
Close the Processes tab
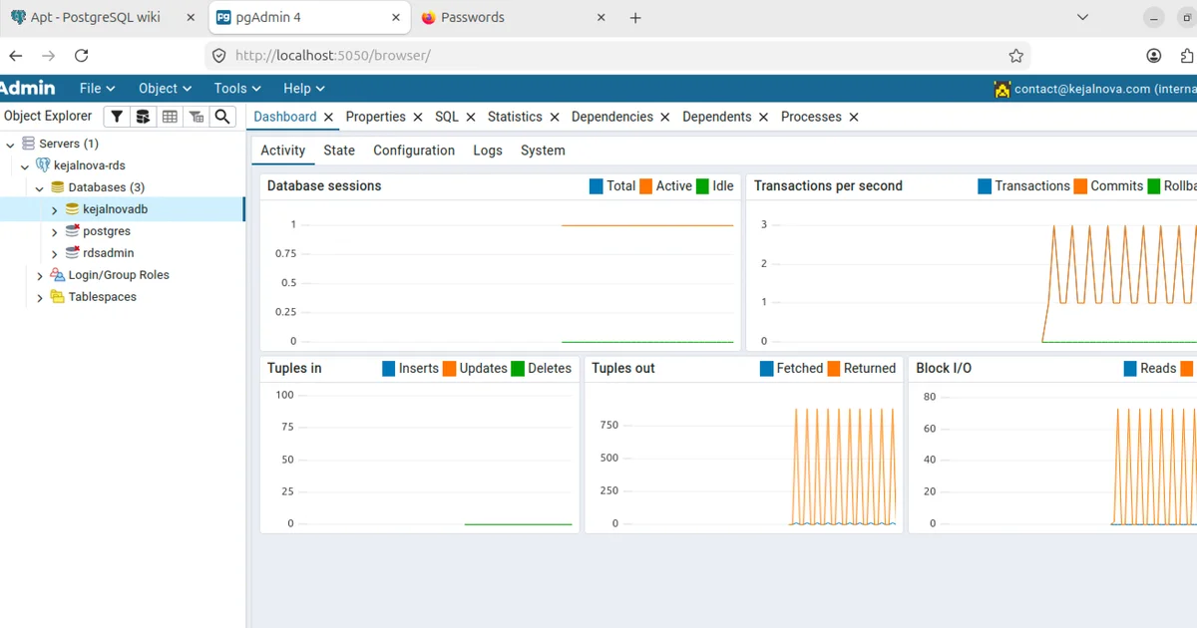coord(853,118)
